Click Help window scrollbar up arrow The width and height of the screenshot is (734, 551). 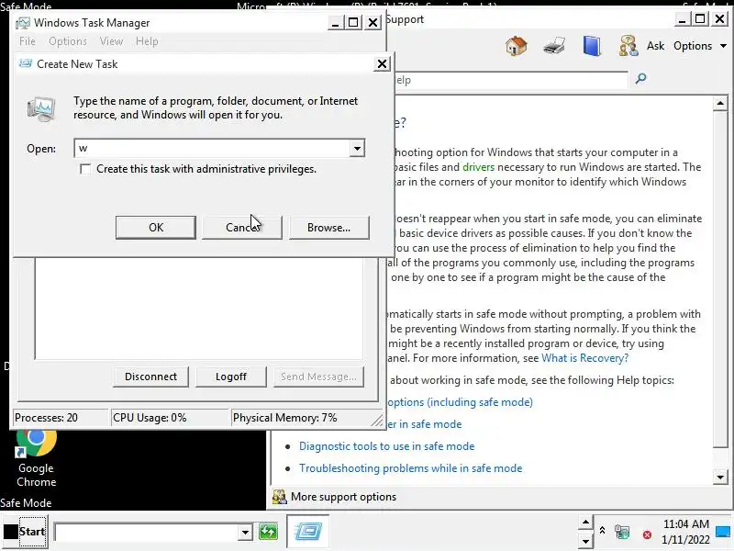click(x=720, y=103)
